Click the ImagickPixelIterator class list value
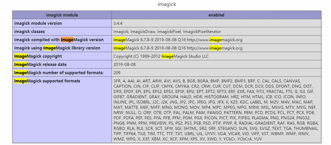The height and width of the screenshot is (145, 331). tap(202, 32)
